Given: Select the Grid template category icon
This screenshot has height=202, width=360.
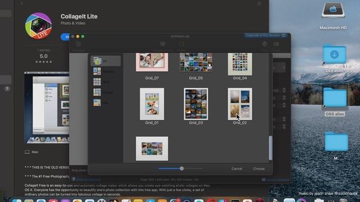Looking at the screenshot, I should pos(97,82).
